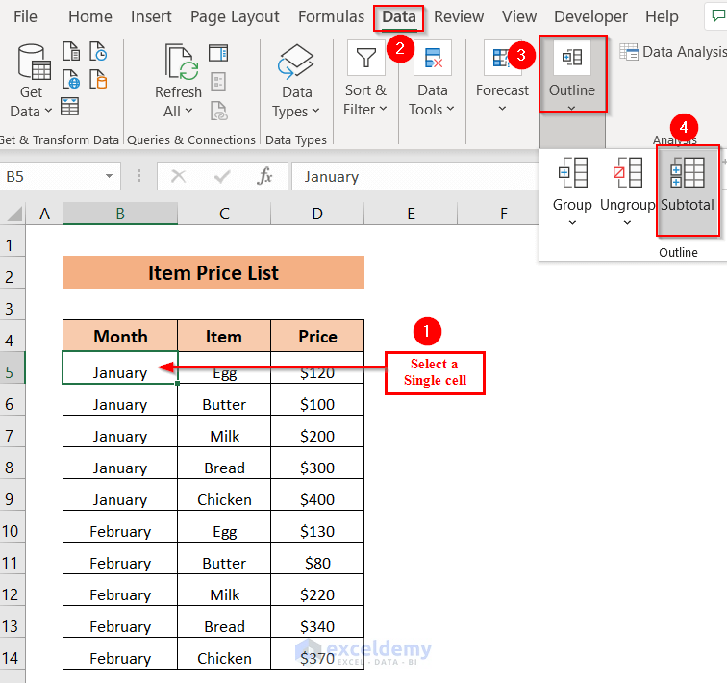Open the Page Layout tab
Screen dimensions: 727x683
coord(235,16)
